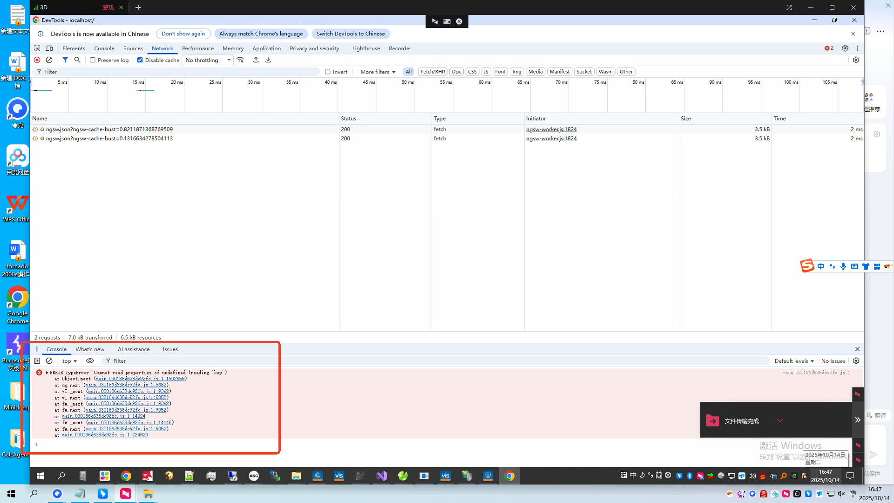Open No throttling dropdown
Image resolution: width=894 pixels, height=503 pixels.
(208, 60)
